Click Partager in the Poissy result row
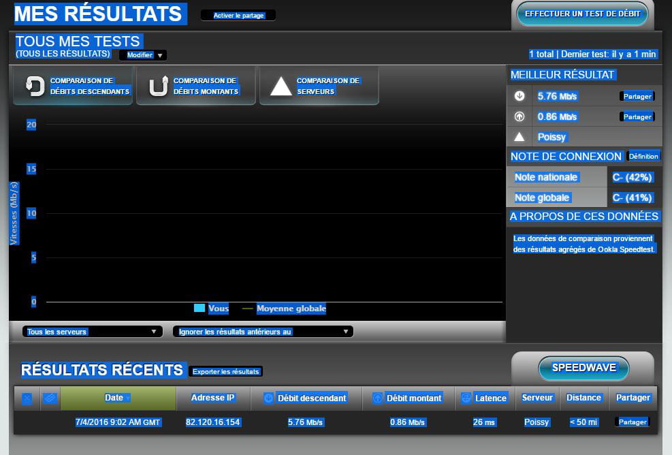This screenshot has height=455, width=672. (x=632, y=422)
